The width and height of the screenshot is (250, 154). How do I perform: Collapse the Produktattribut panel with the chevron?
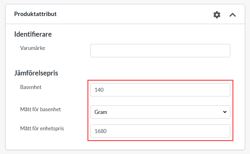233,14
